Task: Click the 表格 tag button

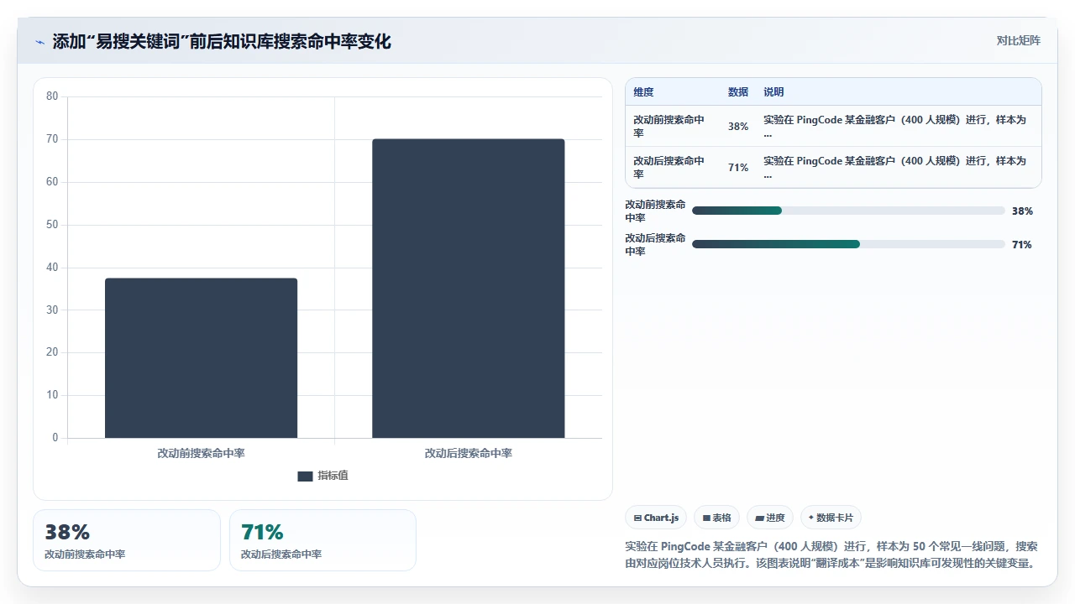Action: click(x=716, y=518)
